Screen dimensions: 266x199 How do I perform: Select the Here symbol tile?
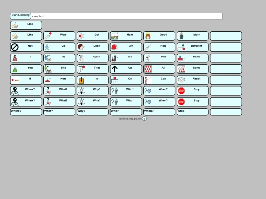click(x=60, y=80)
